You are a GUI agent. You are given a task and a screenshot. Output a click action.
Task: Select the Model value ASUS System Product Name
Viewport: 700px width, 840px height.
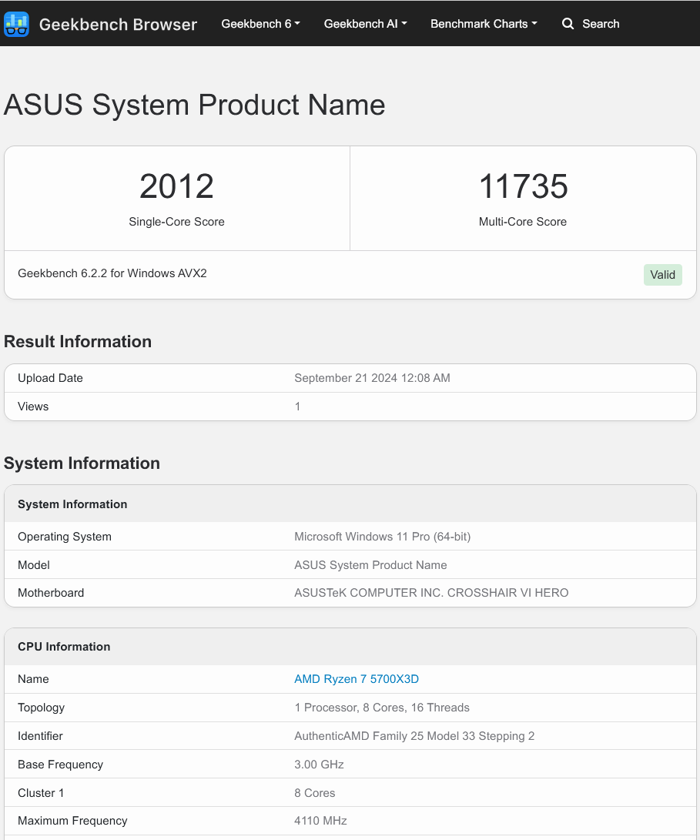370,565
